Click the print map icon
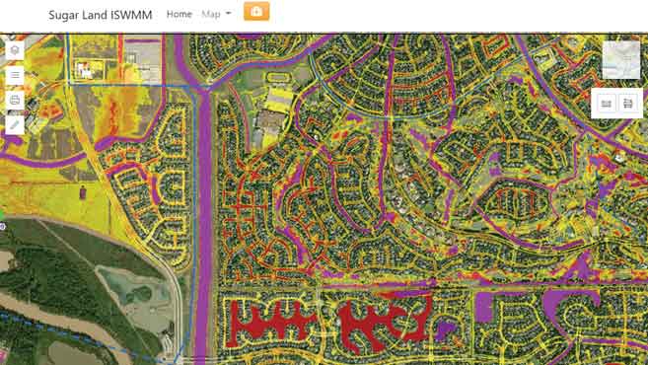648x365 pixels. click(x=15, y=100)
